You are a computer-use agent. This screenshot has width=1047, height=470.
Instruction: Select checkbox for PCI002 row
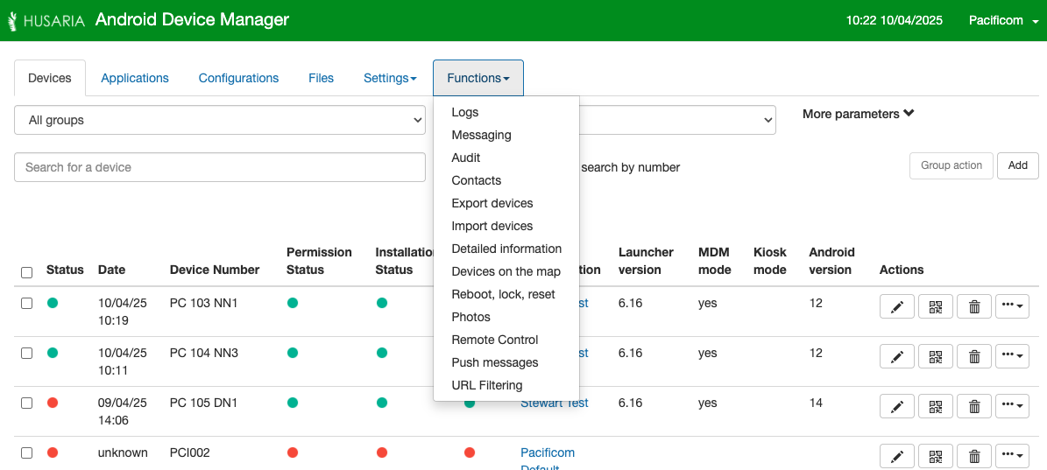click(26, 452)
